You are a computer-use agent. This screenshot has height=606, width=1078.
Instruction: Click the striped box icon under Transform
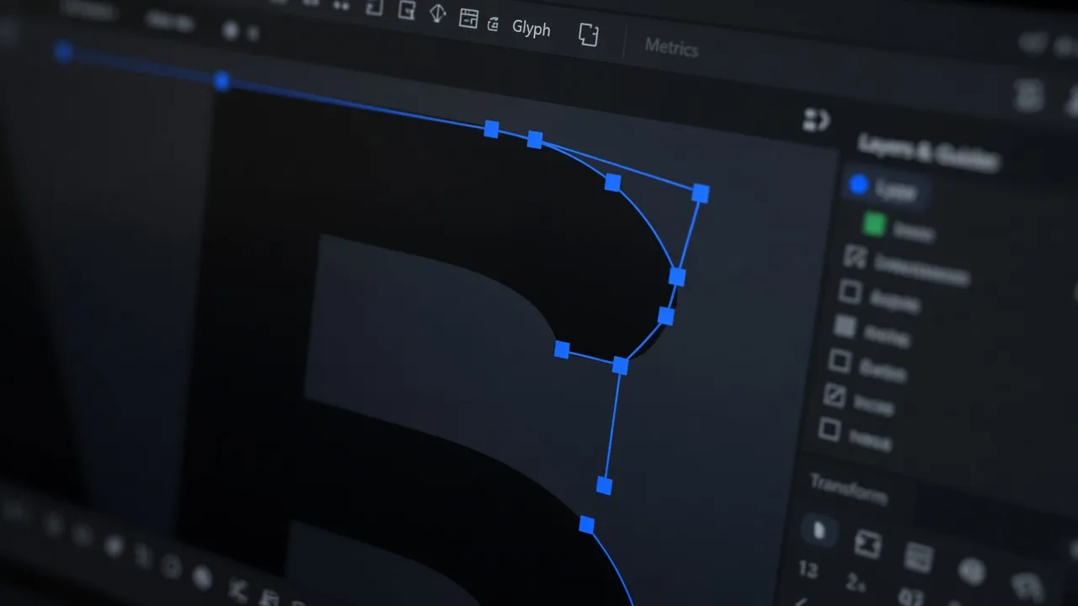tap(919, 557)
